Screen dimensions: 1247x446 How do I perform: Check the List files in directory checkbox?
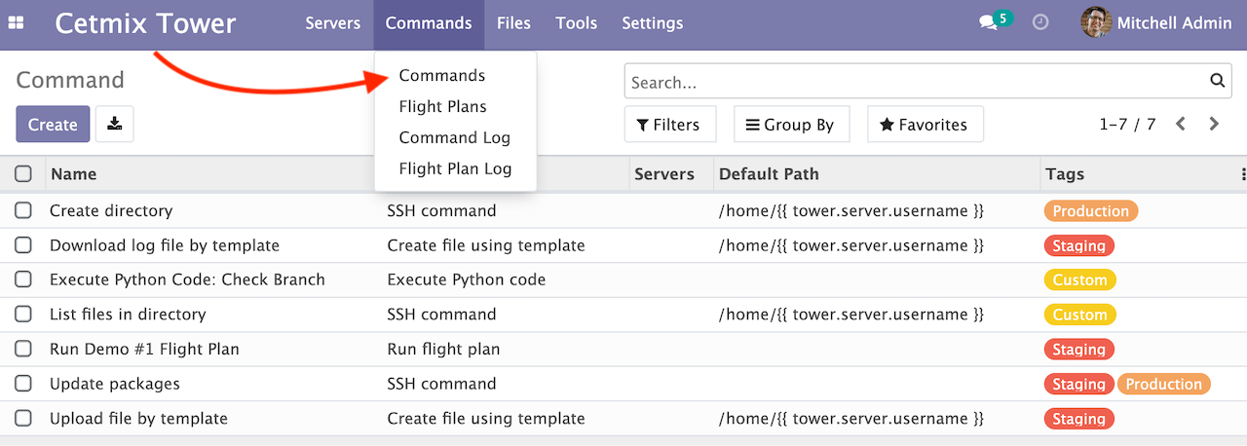[23, 315]
